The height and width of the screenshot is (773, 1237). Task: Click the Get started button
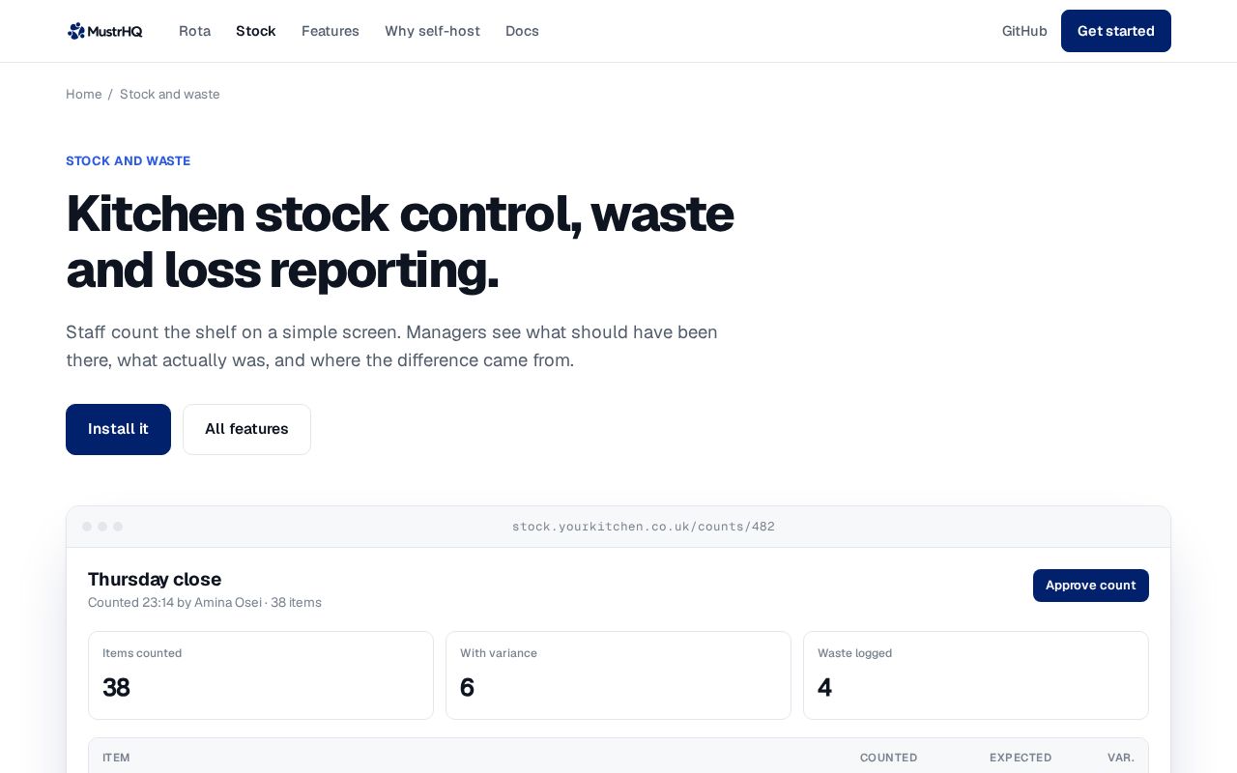point(1116,31)
